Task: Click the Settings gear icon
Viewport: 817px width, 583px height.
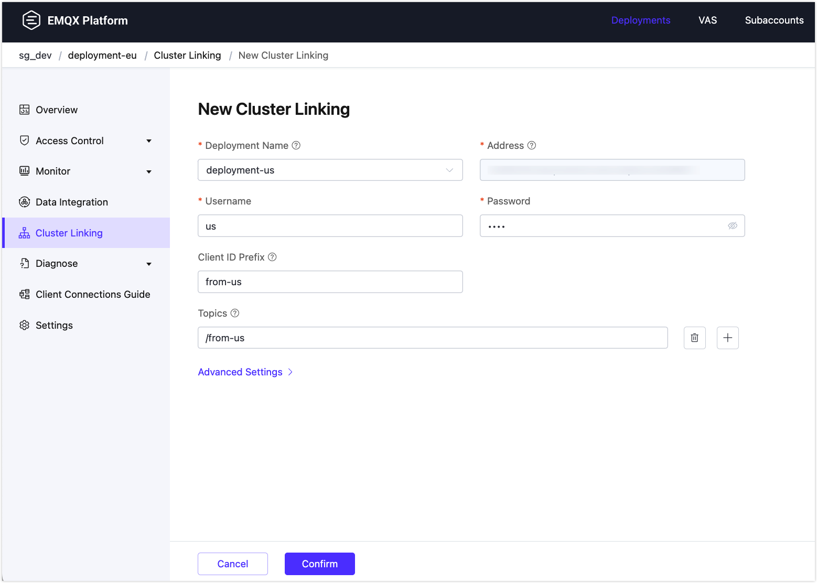Action: (24, 325)
